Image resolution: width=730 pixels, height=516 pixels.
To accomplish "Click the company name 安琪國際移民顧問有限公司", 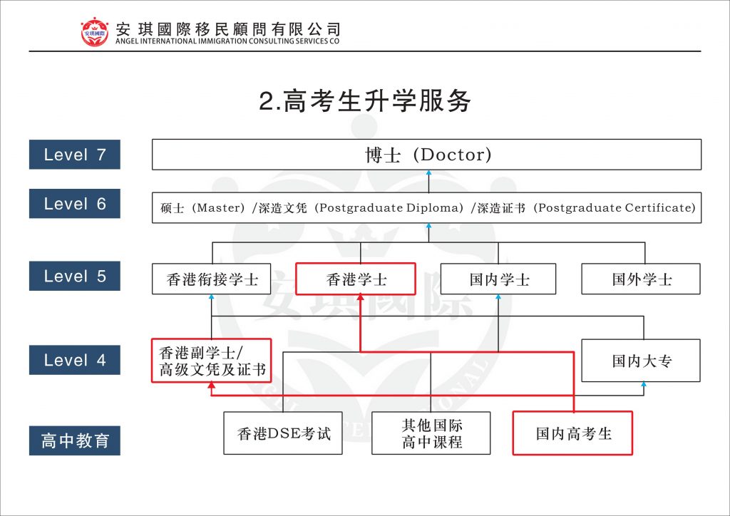I will coord(227,29).
